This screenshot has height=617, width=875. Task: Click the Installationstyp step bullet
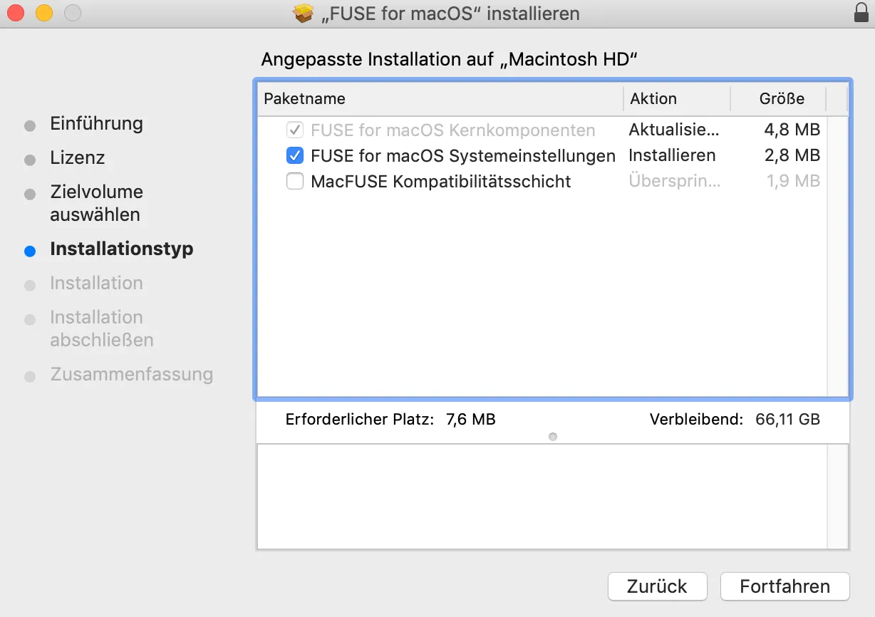pos(30,251)
